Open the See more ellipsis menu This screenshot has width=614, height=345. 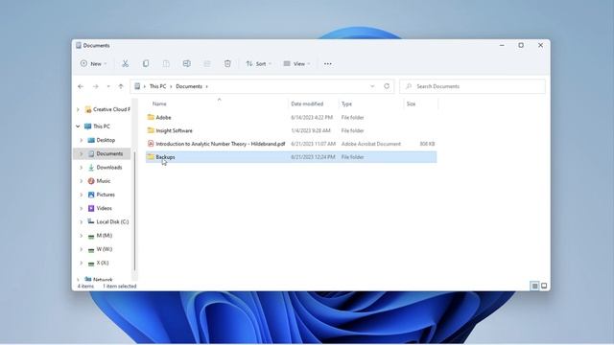(x=328, y=64)
